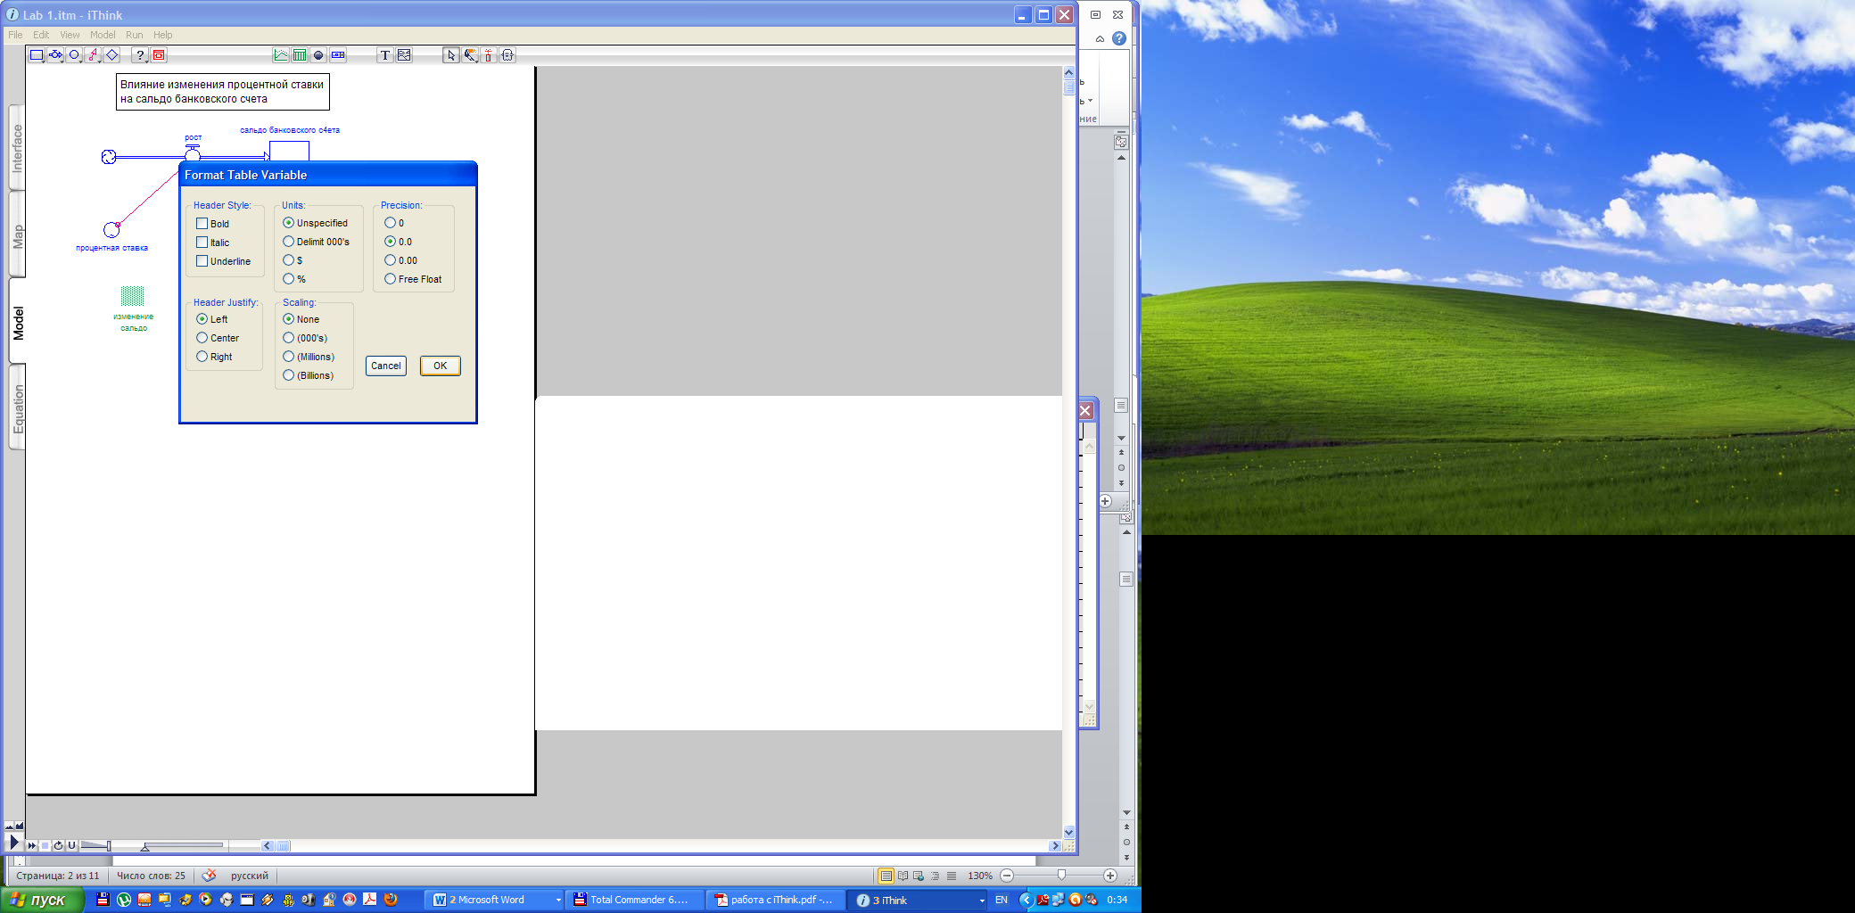
Task: Switch to the Equation layer tab
Action: pyautogui.click(x=17, y=409)
